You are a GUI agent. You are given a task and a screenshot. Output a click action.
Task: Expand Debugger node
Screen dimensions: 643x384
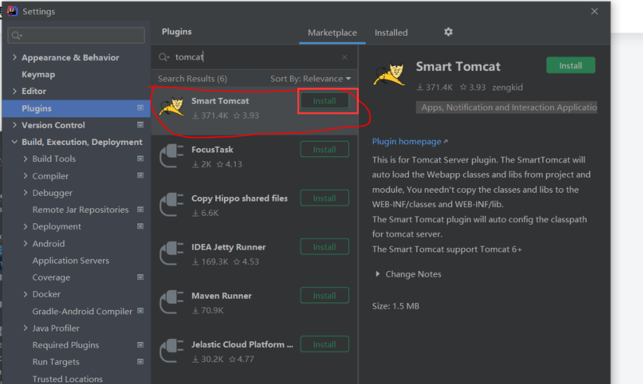point(26,193)
